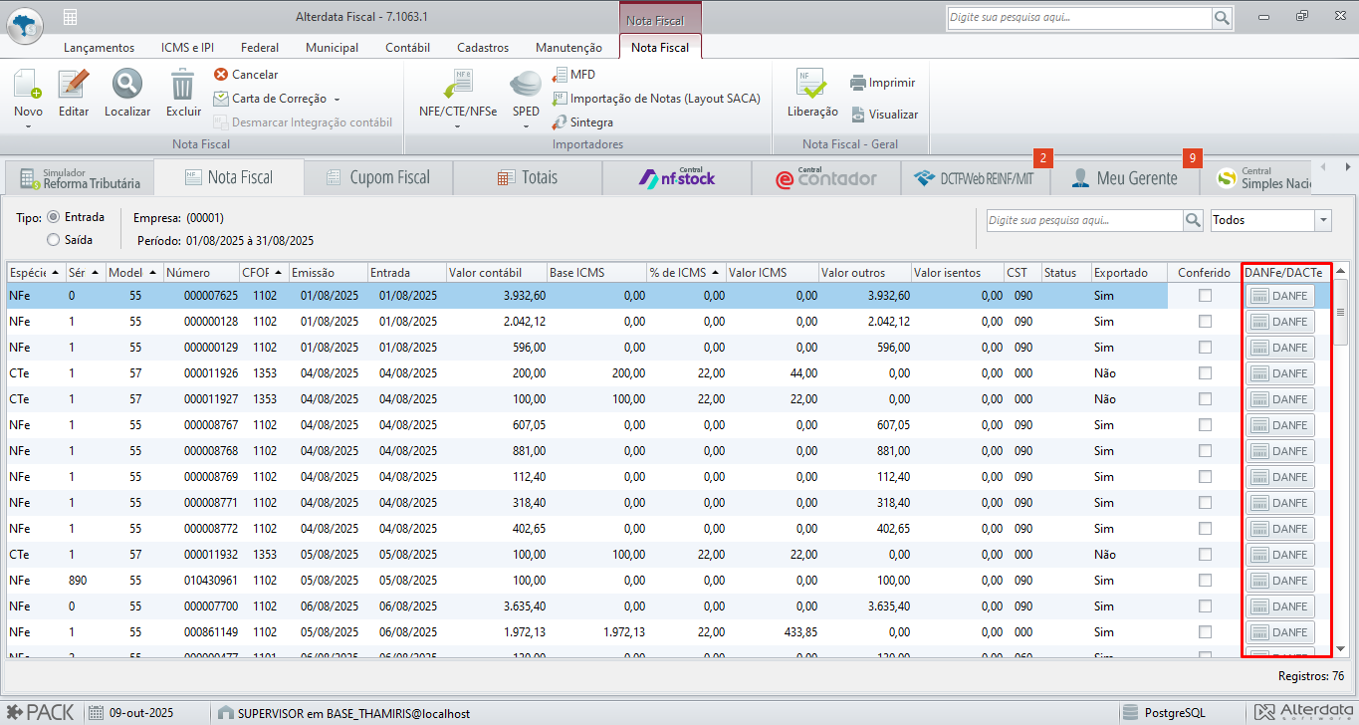Open the Lançamentos ribbon tab
1359x725 pixels.
pos(99,47)
